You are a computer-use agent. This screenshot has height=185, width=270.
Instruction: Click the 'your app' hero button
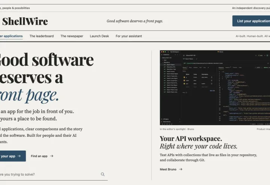[13, 156]
